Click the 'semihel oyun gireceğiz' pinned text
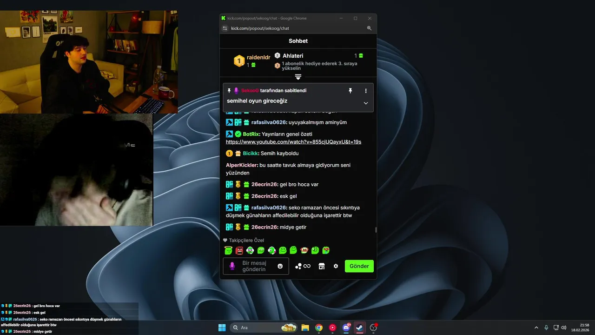This screenshot has height=335, width=595. click(x=257, y=101)
